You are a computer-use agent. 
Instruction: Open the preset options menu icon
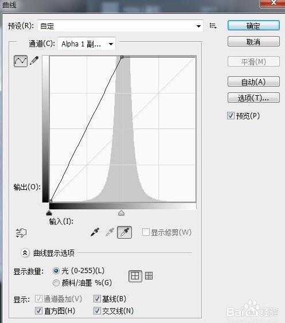213,26
